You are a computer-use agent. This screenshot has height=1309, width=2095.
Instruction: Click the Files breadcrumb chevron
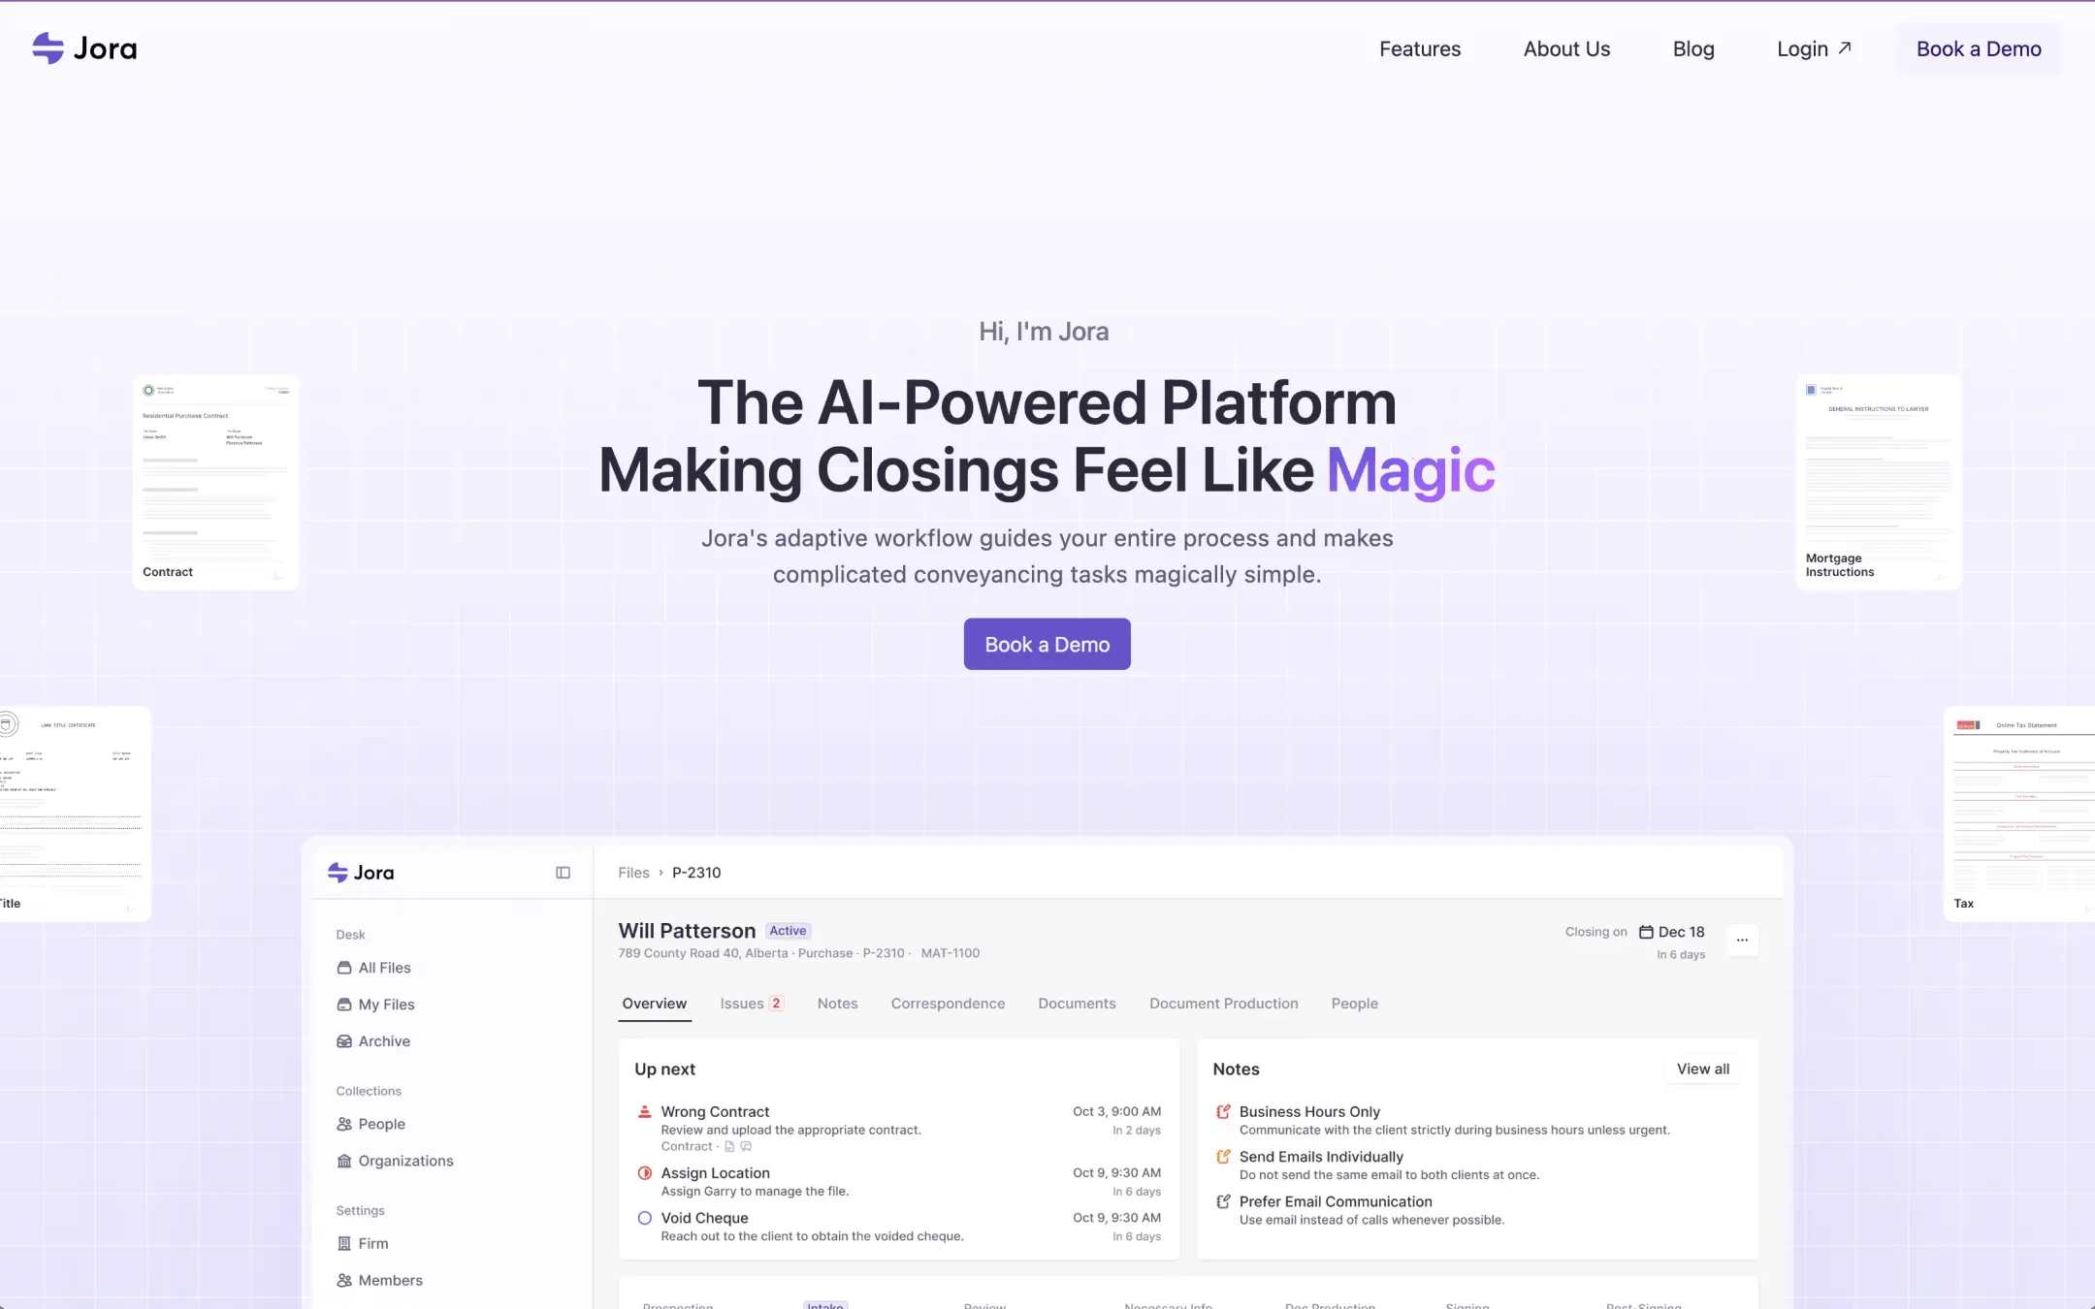coord(661,873)
